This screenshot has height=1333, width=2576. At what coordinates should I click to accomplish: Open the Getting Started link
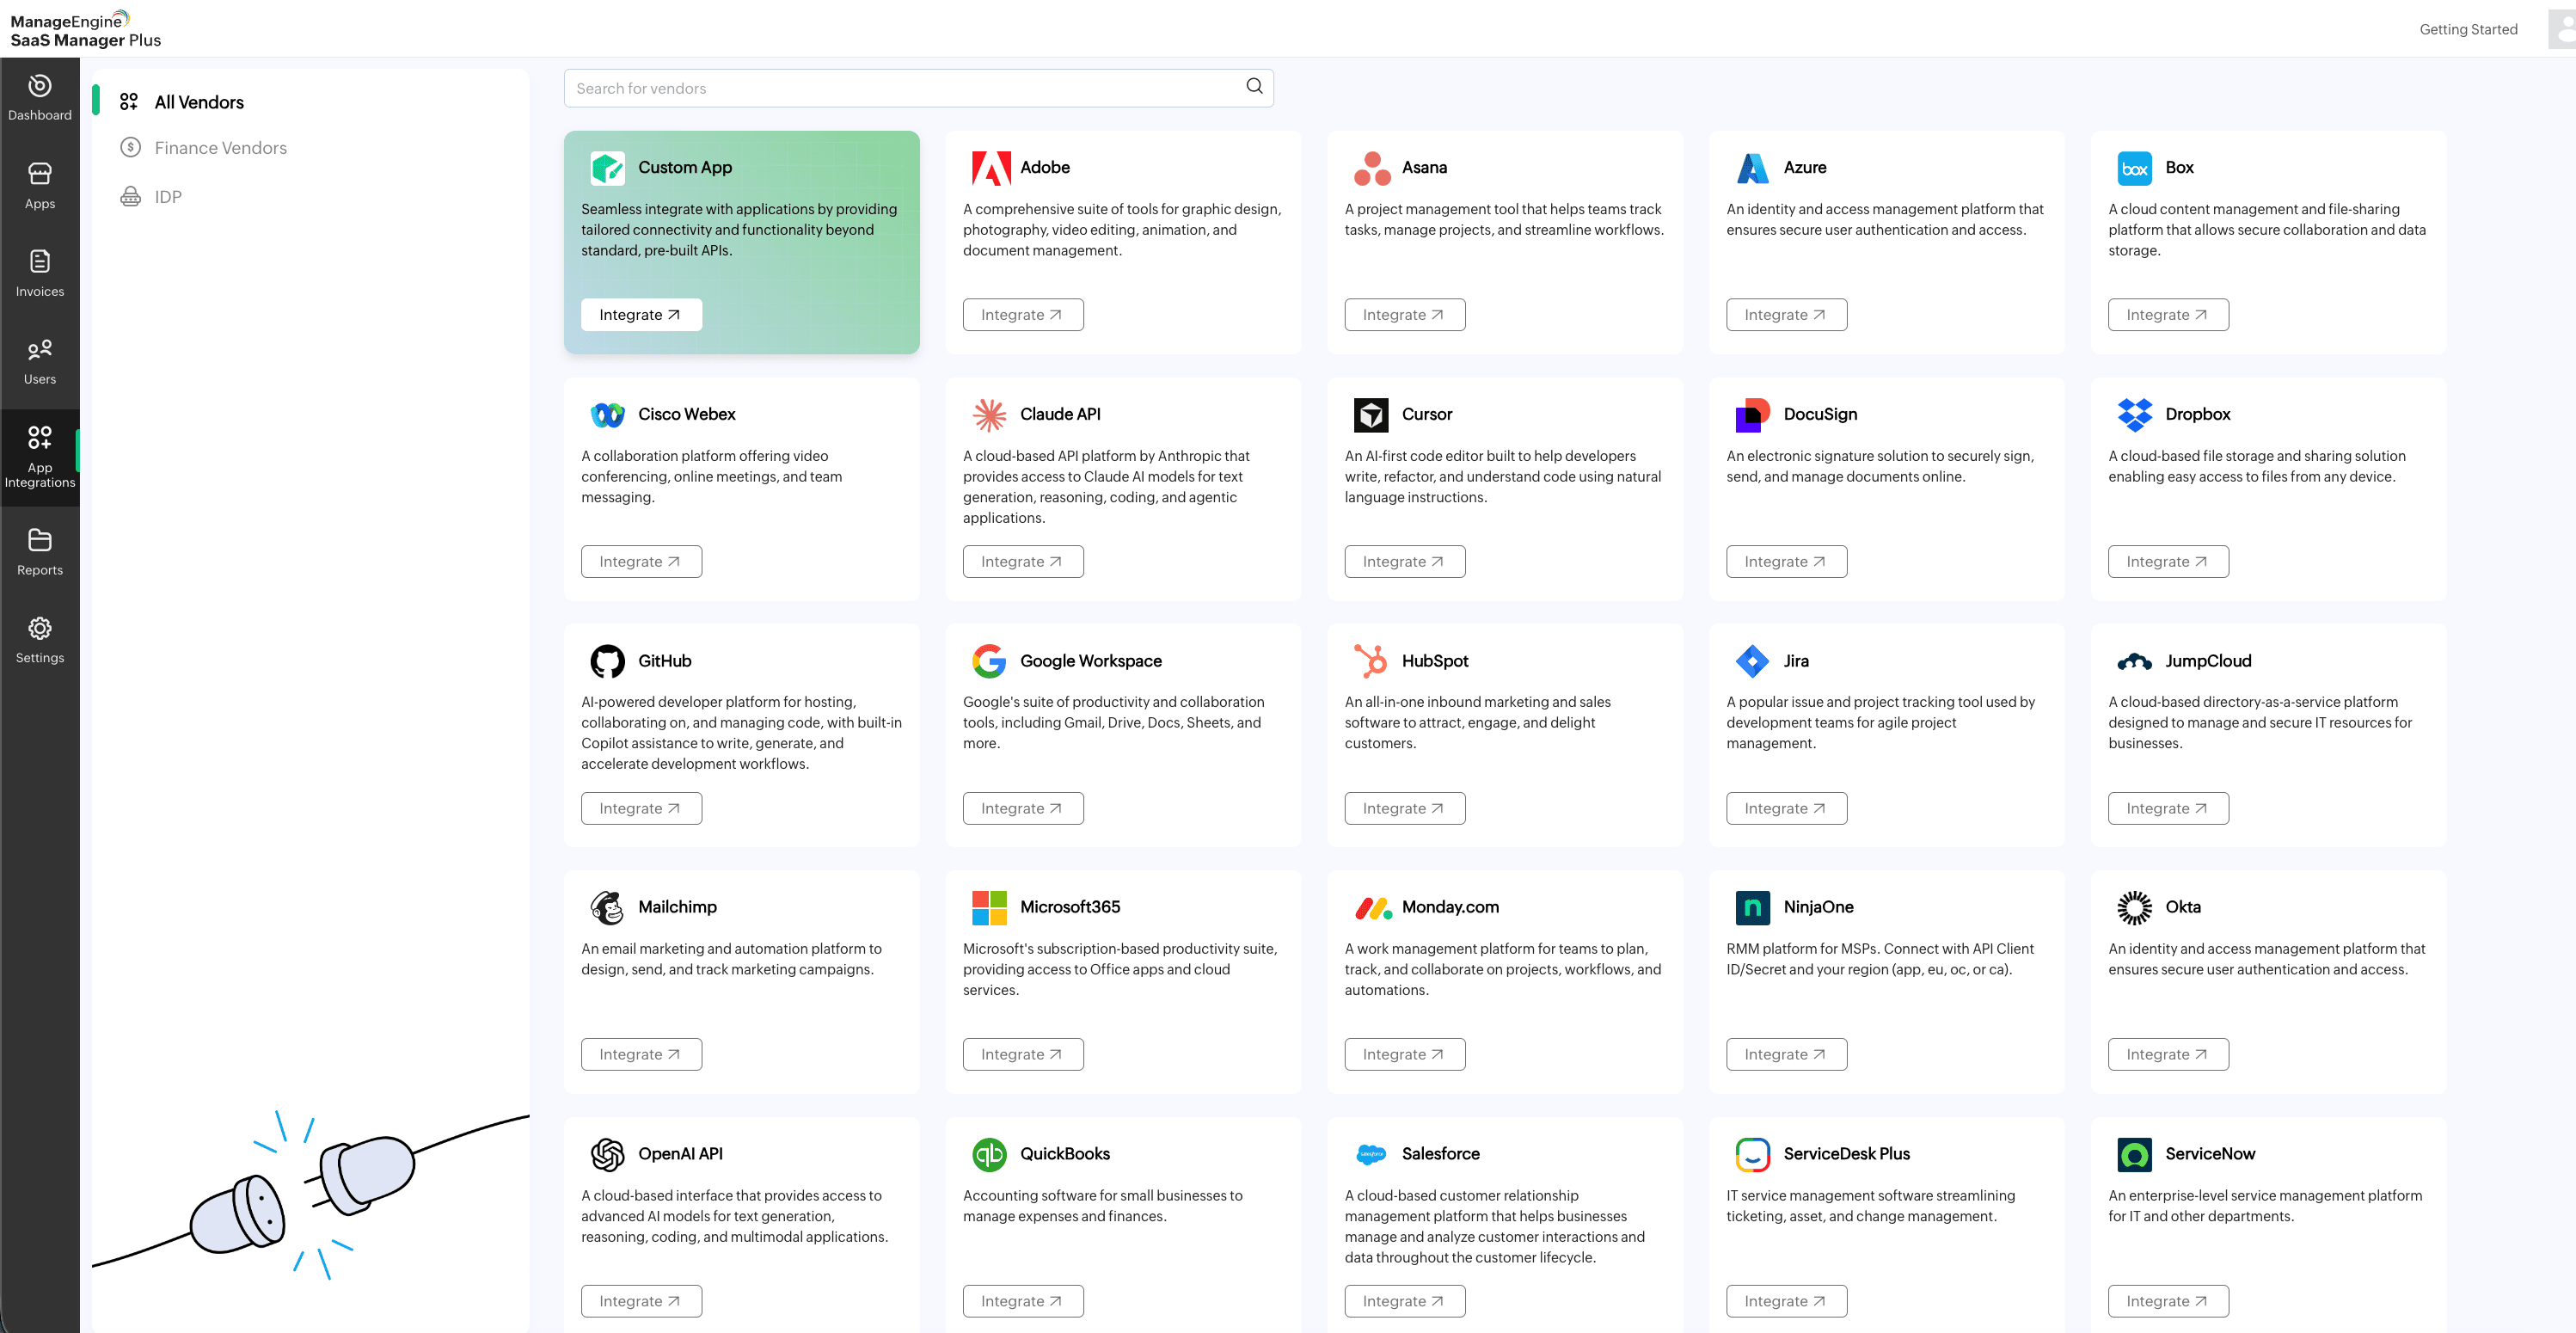point(2468,29)
